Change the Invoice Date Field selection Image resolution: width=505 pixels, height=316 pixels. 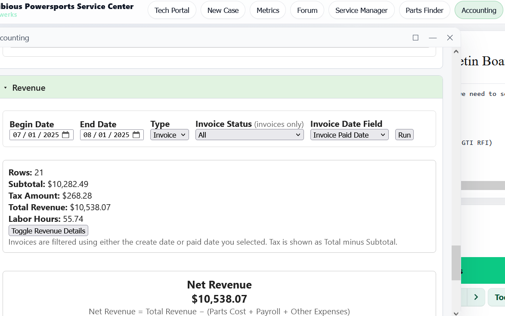[349, 135]
